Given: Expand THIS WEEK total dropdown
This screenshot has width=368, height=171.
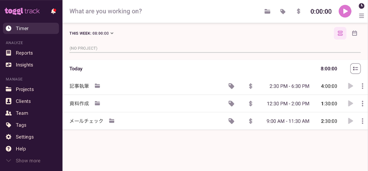Looking at the screenshot, I should [x=91, y=34].
